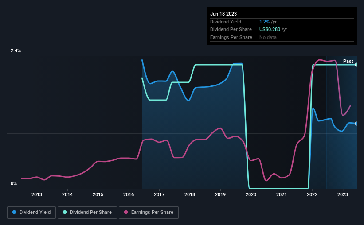
Task: Click the 2018 year tick label
Action: (190, 194)
